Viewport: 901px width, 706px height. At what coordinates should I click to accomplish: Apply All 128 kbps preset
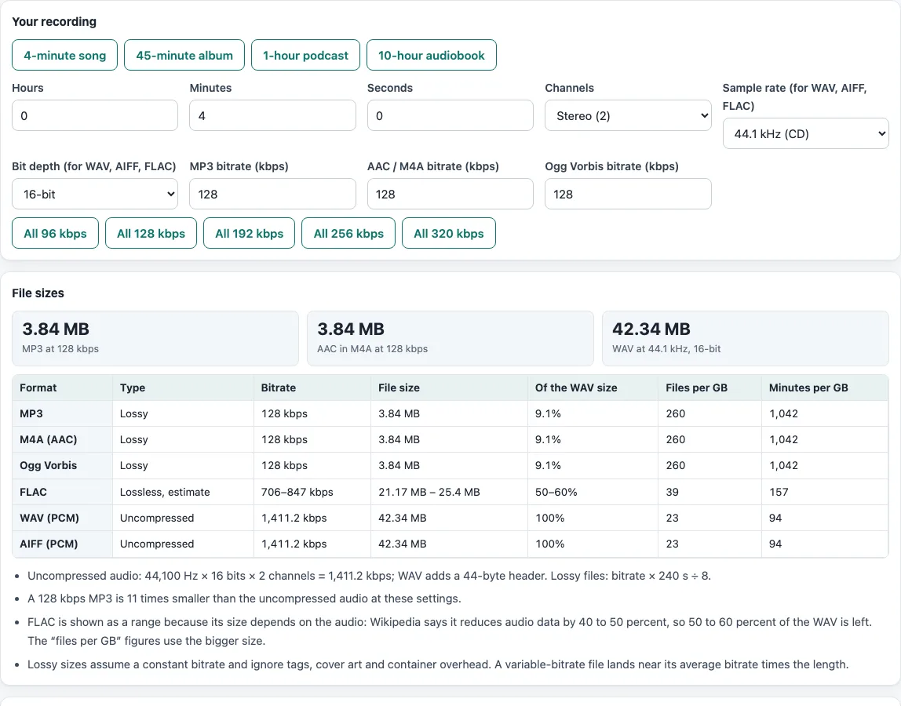[x=151, y=233]
